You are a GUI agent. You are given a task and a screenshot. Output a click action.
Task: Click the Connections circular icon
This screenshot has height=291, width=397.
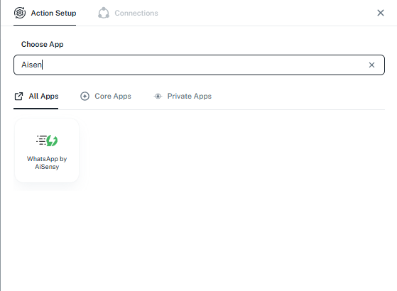click(104, 13)
